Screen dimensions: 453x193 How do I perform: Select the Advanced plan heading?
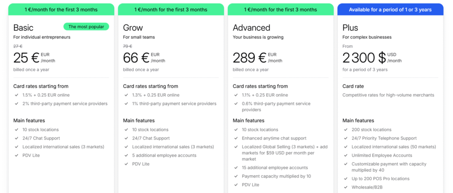pos(251,28)
